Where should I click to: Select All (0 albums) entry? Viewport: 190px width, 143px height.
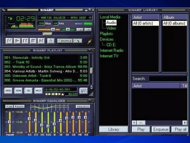click(x=174, y=23)
